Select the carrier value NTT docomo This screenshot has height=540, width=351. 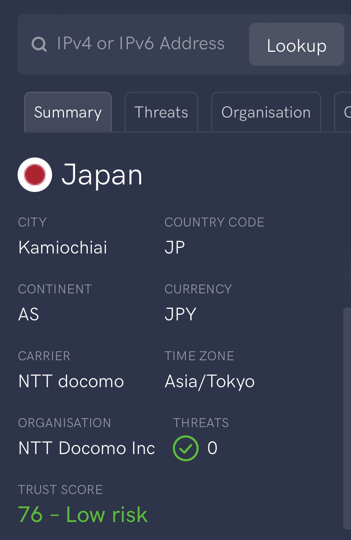71,381
